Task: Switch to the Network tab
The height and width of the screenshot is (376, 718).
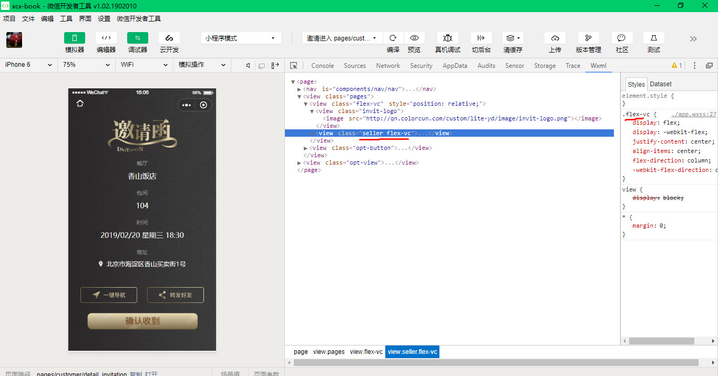Action: 388,66
